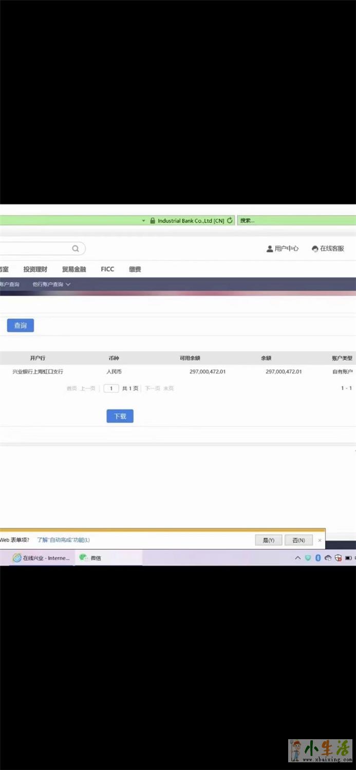The image size is (356, 770).
Task: Click the page number input box
Action: pyautogui.click(x=111, y=389)
